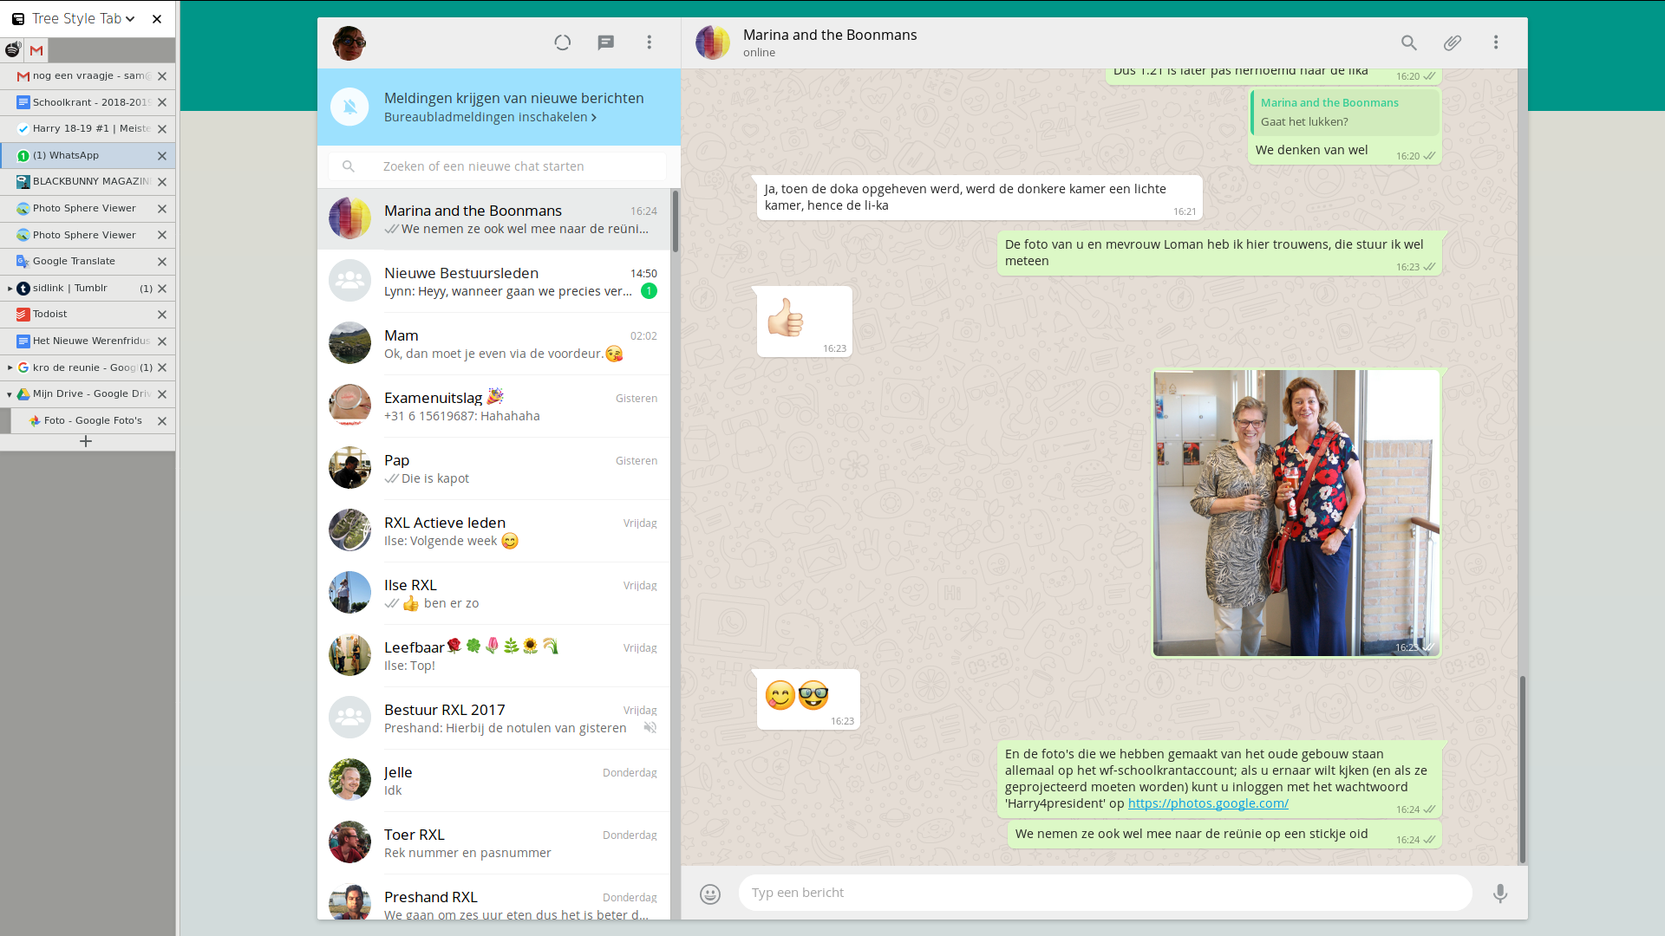Viewport: 1665px width, 936px height.
Task: Click the muted bell notification icon
Action: point(349,107)
